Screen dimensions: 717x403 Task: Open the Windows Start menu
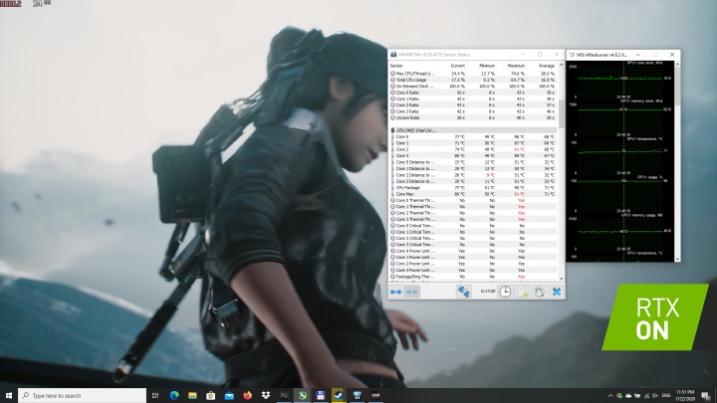coord(9,396)
